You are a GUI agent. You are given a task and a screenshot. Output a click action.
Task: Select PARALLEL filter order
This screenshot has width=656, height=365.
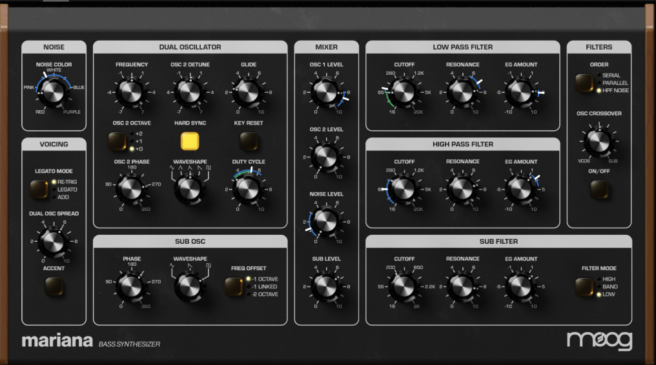pos(613,83)
